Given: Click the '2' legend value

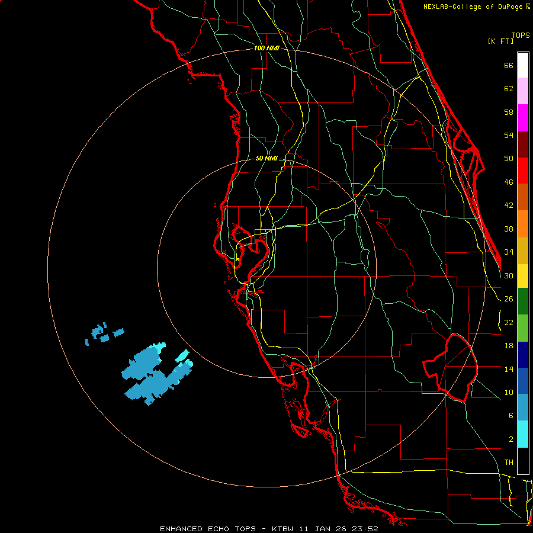Looking at the screenshot, I should [510, 439].
